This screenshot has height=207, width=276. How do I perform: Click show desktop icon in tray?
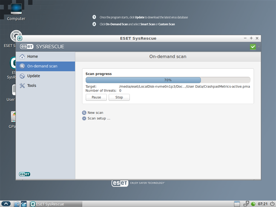pos(237,204)
